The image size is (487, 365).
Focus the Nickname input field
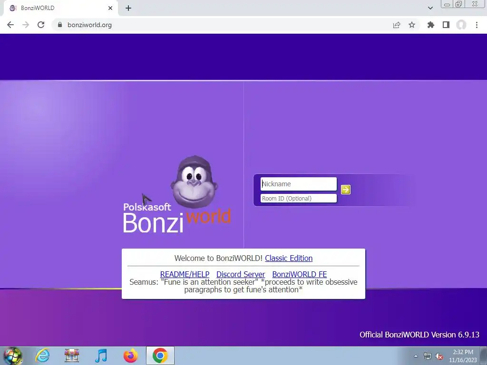[x=299, y=184]
